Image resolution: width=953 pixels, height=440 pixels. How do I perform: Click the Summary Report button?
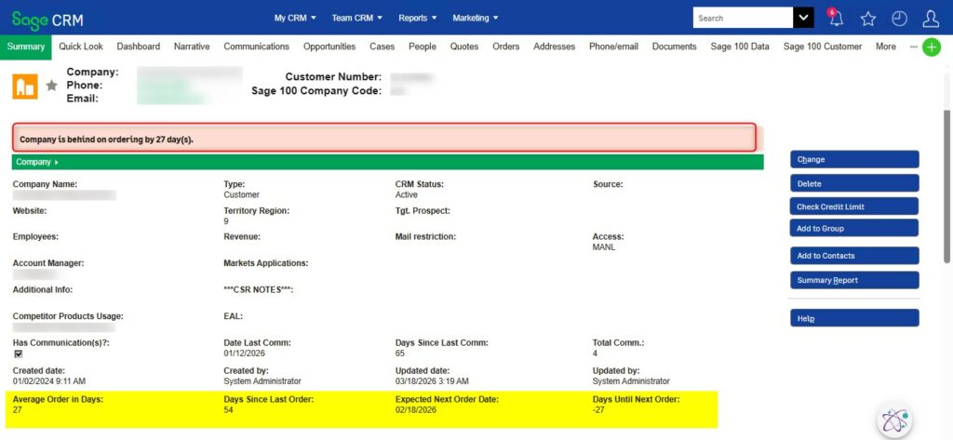tap(854, 280)
